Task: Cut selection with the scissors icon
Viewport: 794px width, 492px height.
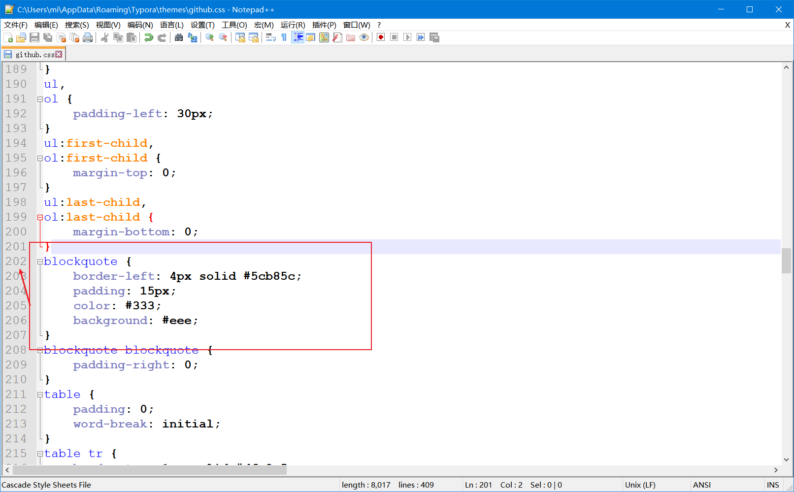Action: point(104,37)
